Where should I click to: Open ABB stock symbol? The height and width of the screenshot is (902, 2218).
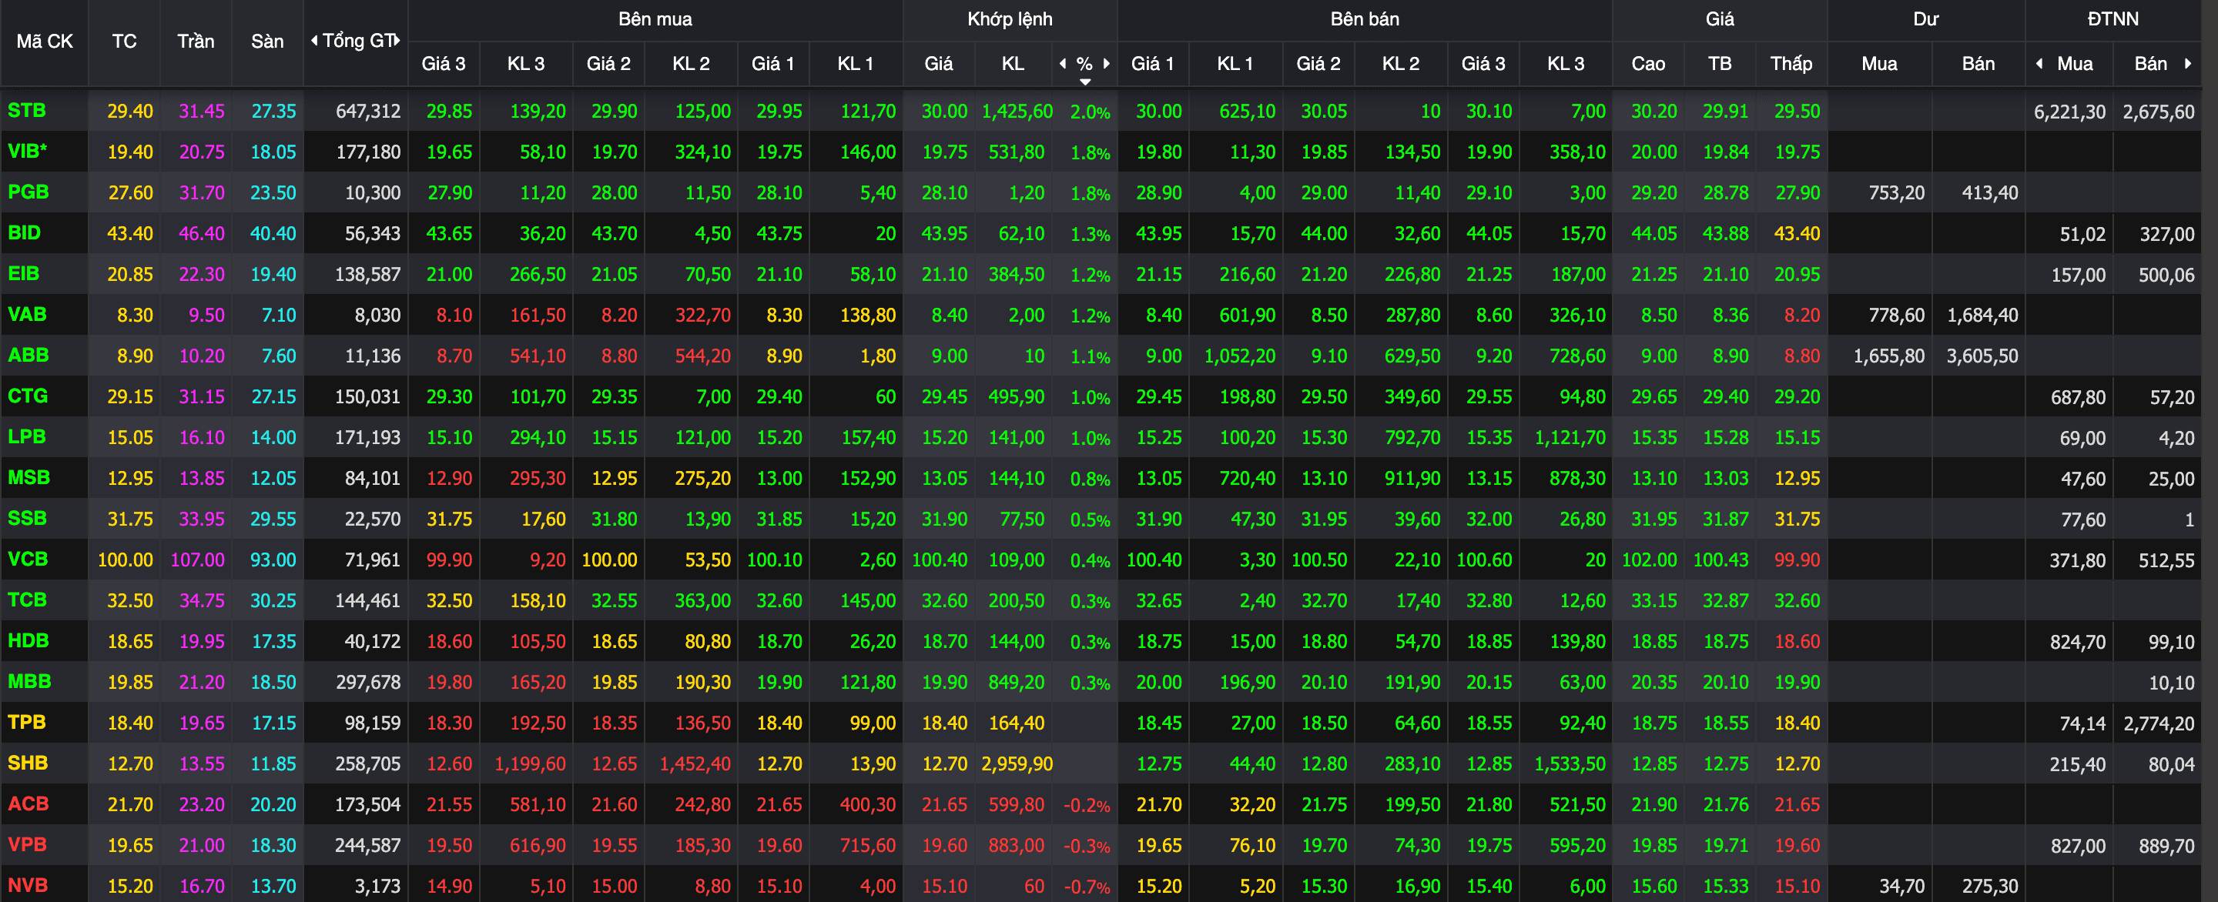(x=28, y=355)
